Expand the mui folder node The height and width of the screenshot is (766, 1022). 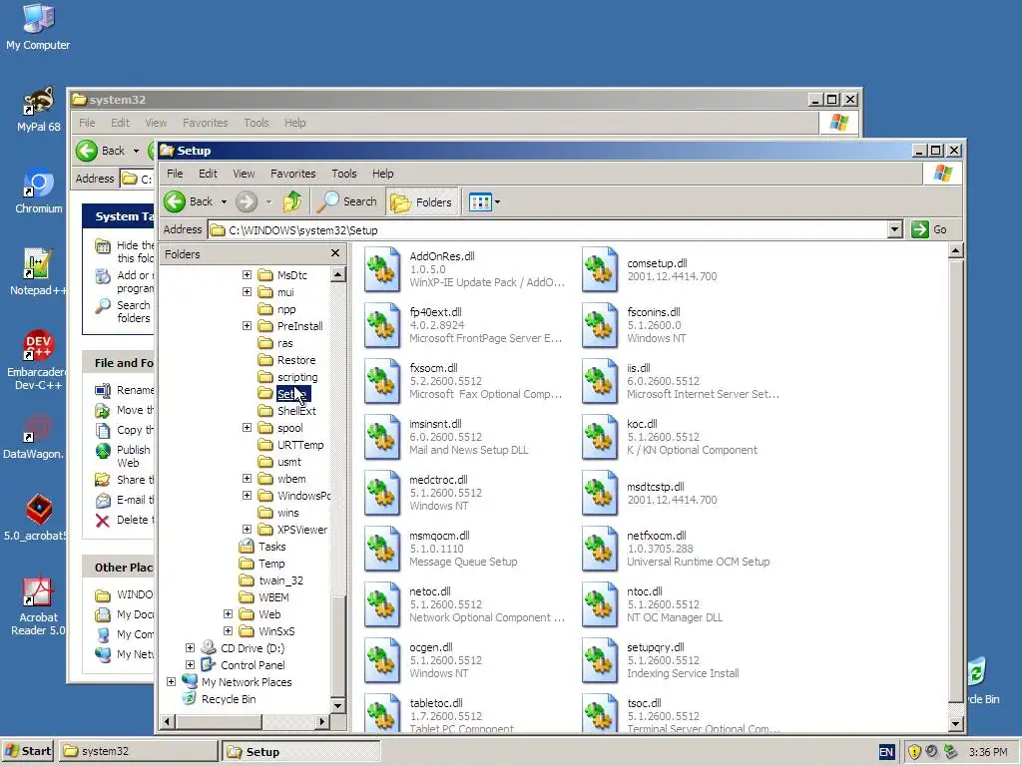[x=248, y=292]
